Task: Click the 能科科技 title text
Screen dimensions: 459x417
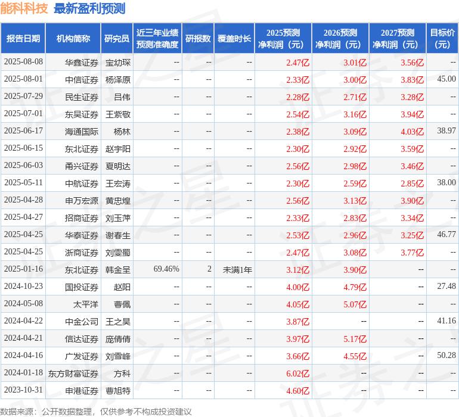Action: pyautogui.click(x=24, y=8)
